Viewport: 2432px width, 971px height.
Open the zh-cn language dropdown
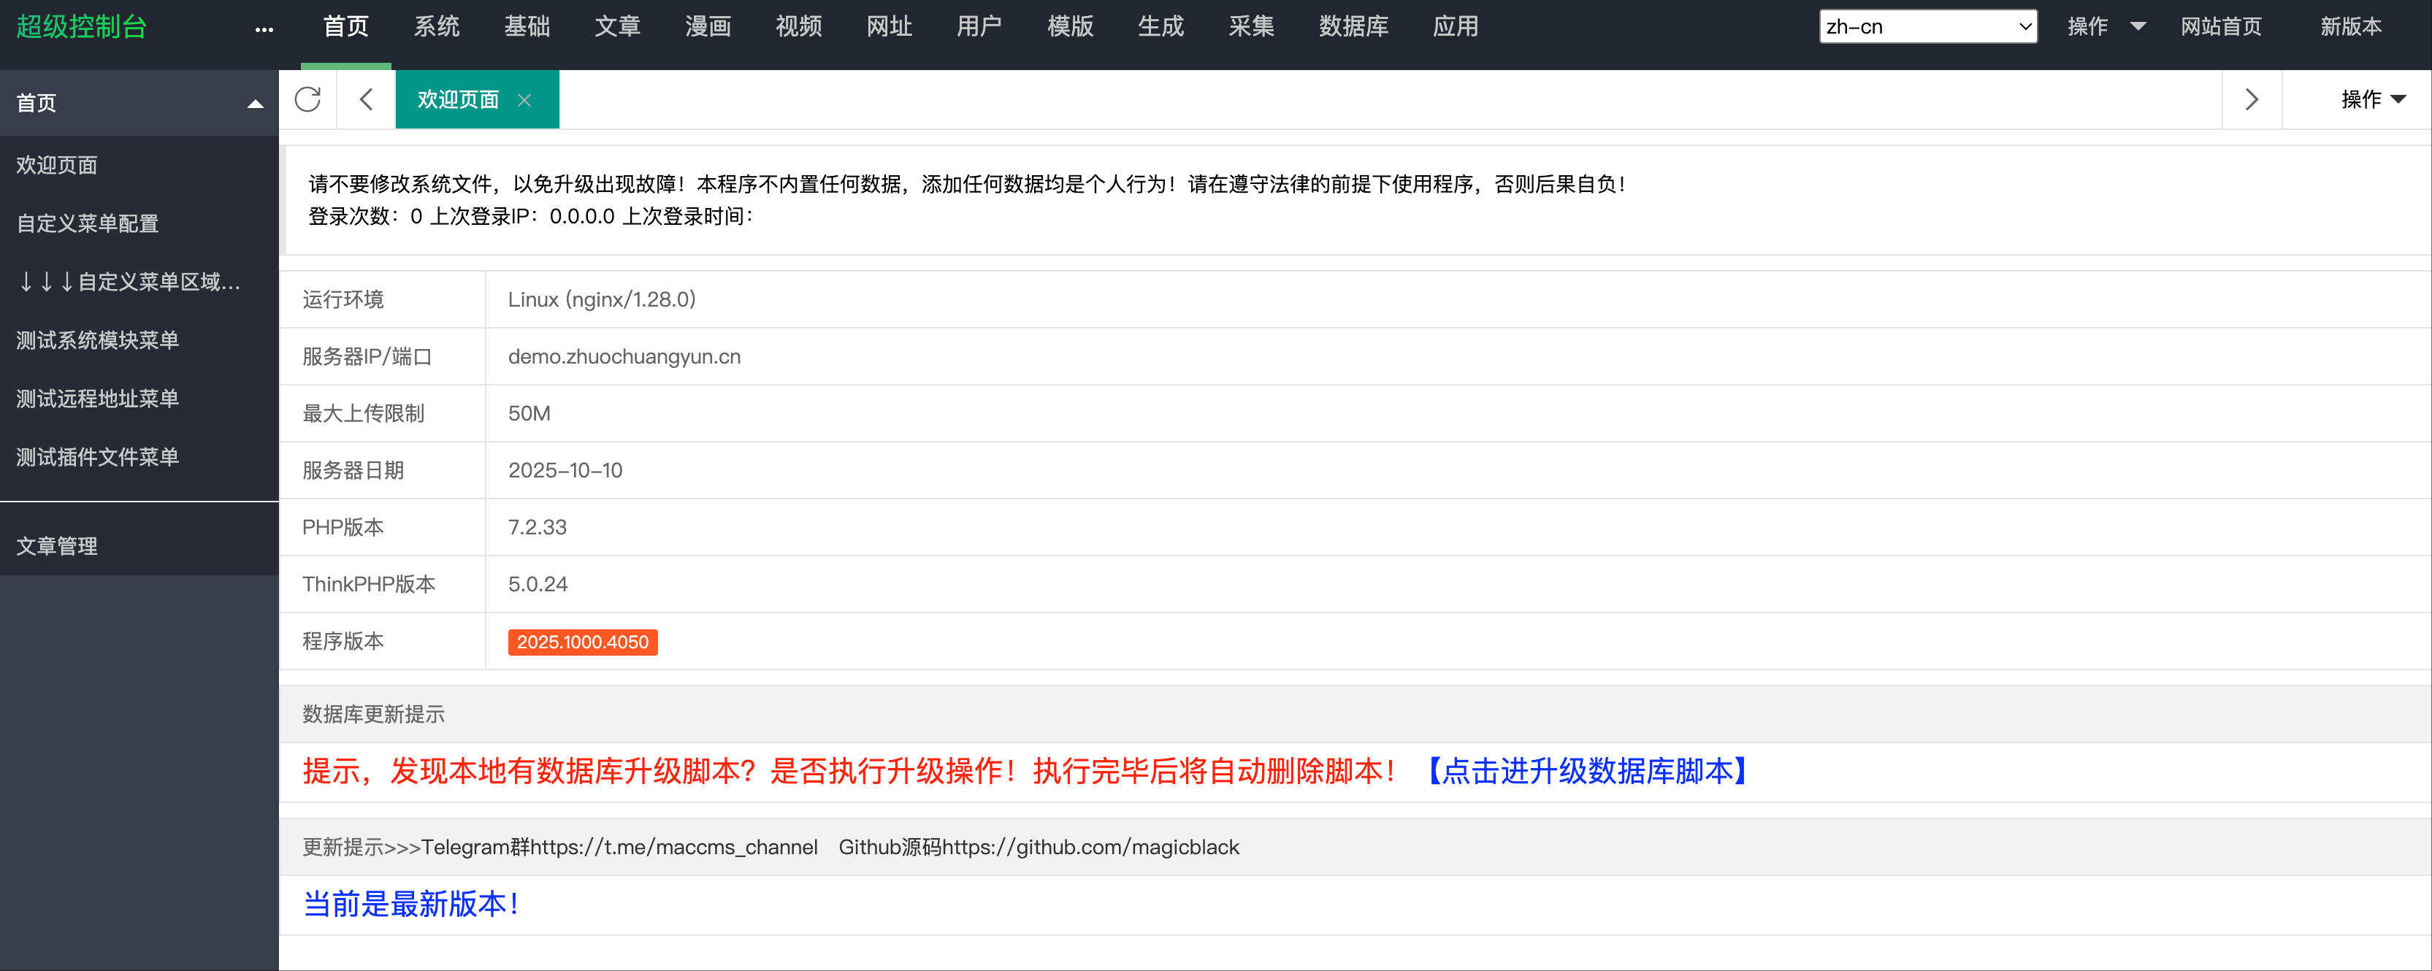tap(1927, 26)
